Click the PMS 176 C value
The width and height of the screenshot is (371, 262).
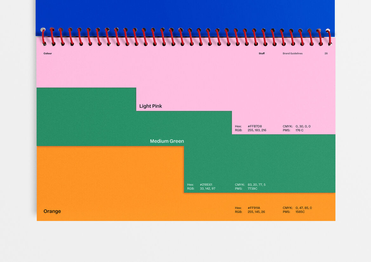tap(300, 130)
